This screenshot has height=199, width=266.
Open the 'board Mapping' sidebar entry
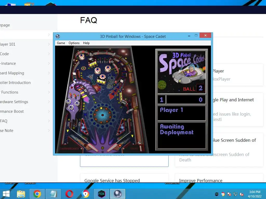coord(12,73)
